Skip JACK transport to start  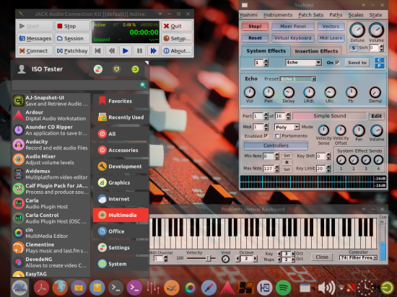click(x=97, y=50)
